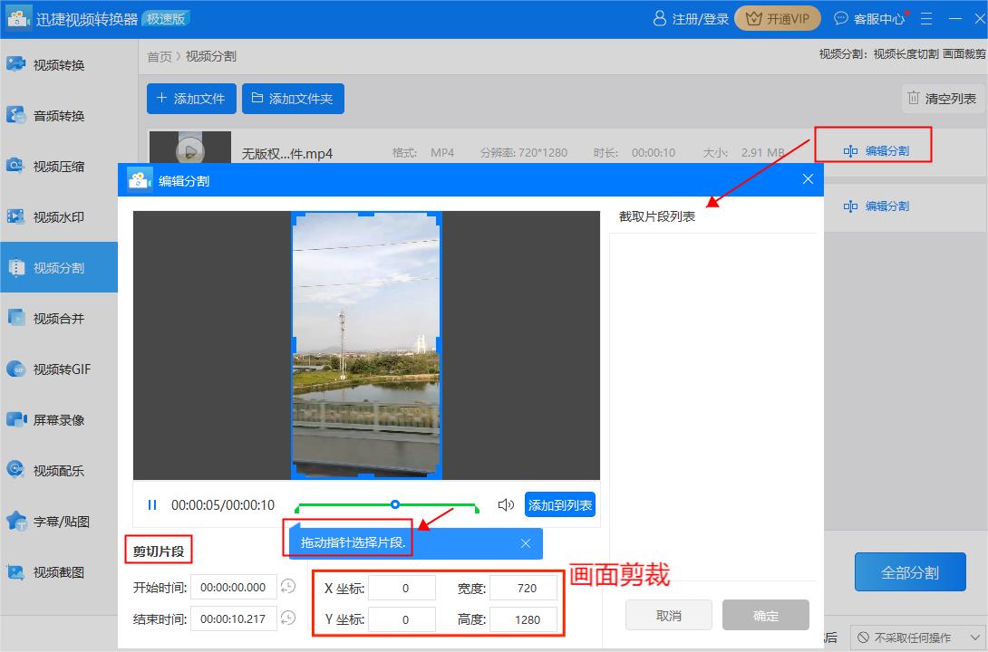The width and height of the screenshot is (988, 652).
Task: Reset the 结束时间 with the clock icon
Action: tap(287, 618)
